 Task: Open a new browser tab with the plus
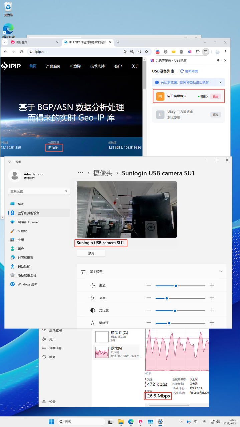point(118,42)
